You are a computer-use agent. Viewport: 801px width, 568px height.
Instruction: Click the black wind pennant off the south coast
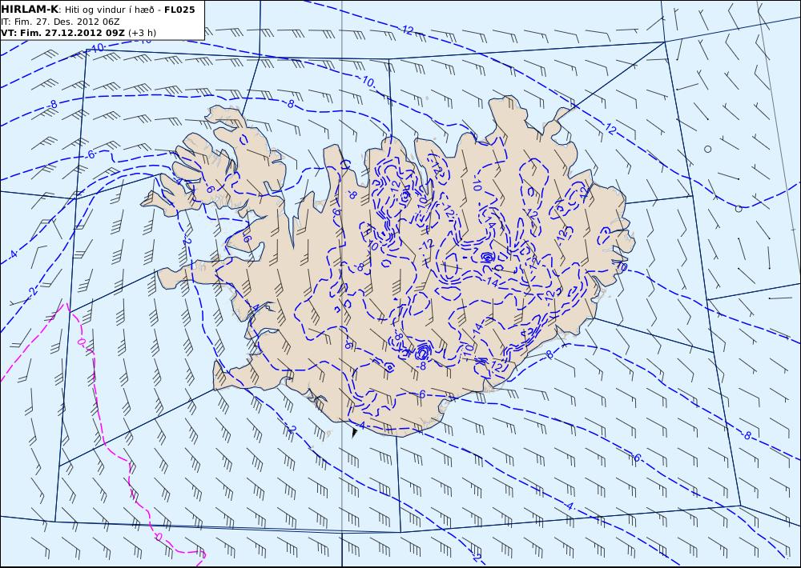354,432
